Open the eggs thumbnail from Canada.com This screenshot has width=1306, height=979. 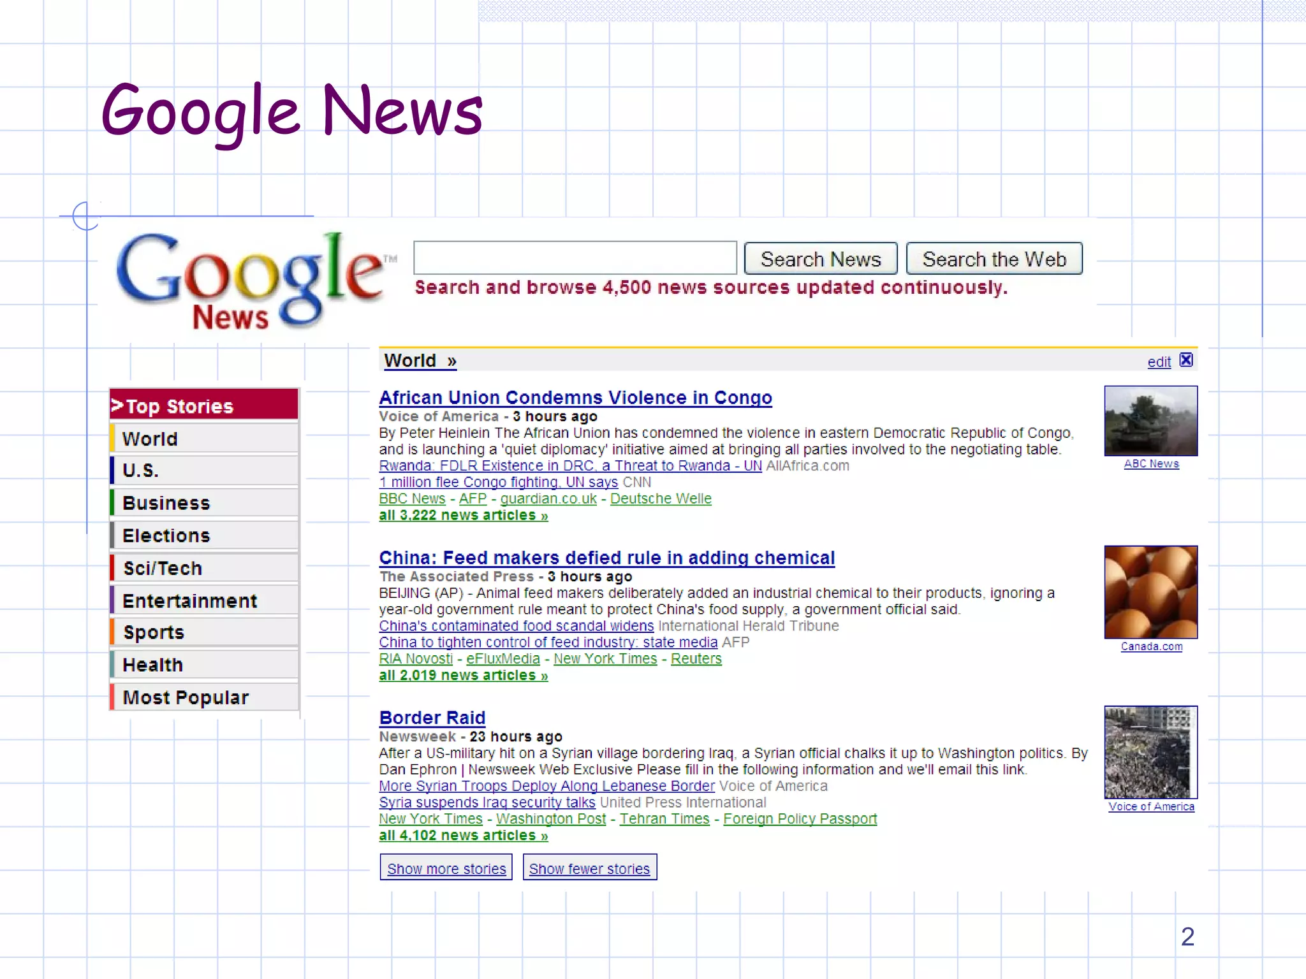[x=1150, y=591]
